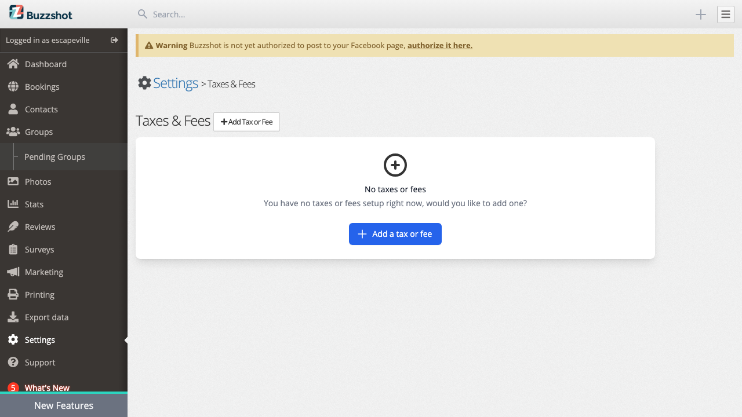This screenshot has width=742, height=417.
Task: Click the circled plus above No taxes
Action: (395, 164)
